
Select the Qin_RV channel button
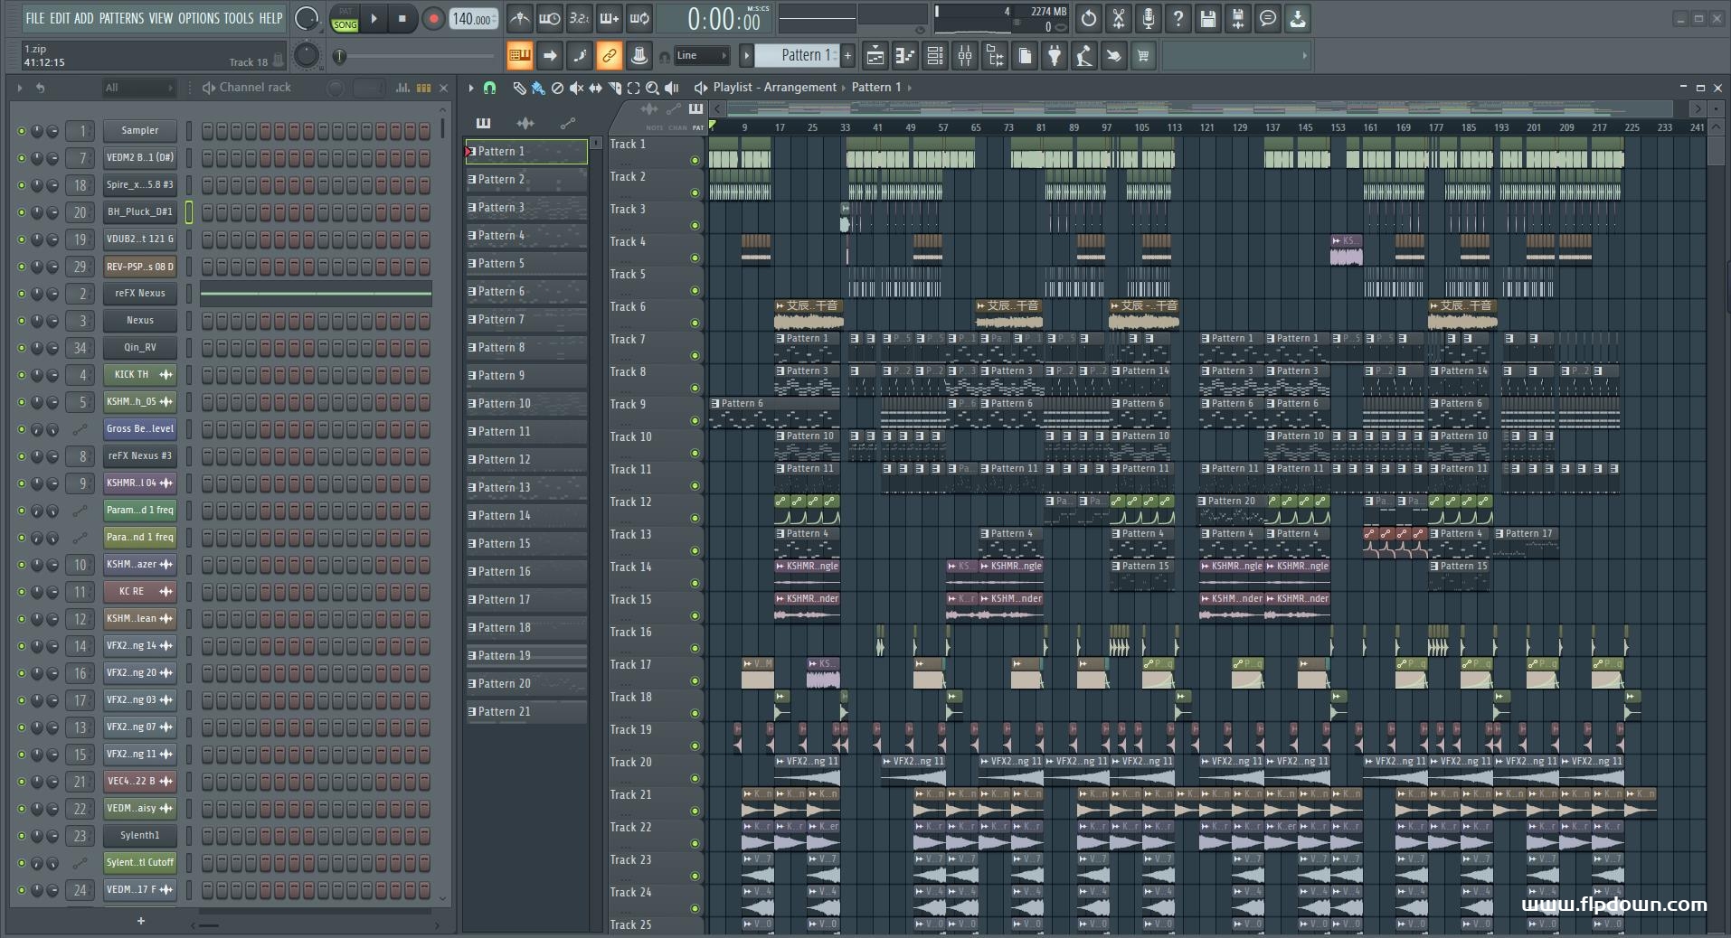click(x=139, y=348)
